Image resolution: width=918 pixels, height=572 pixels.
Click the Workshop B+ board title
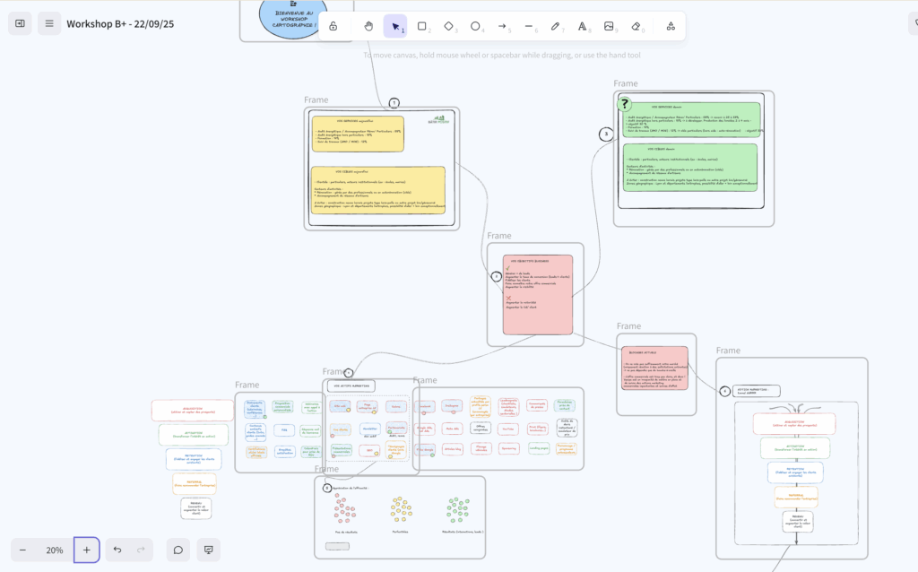(x=120, y=23)
